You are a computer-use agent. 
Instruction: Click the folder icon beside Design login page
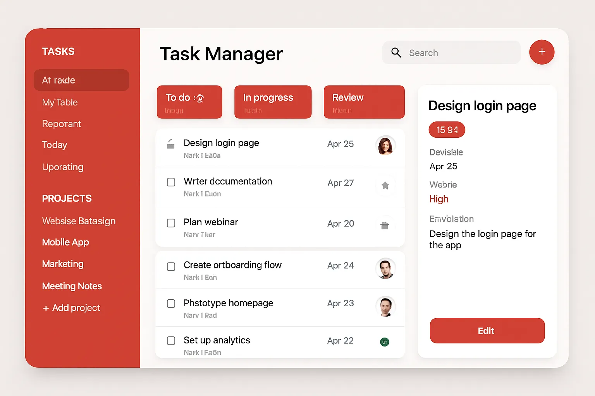[171, 143]
